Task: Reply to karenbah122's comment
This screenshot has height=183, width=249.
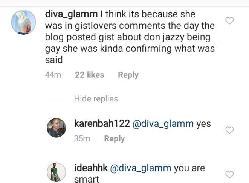Action: [115, 138]
